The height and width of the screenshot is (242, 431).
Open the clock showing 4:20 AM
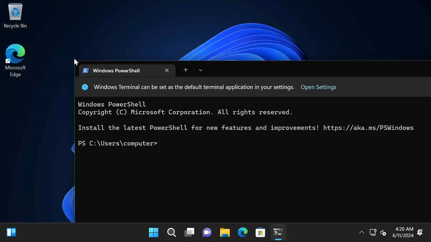click(403, 232)
